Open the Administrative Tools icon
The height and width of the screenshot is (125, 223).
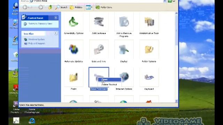tap(149, 22)
